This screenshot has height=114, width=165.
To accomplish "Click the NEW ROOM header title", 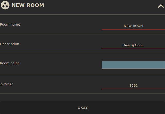I will click(28, 5).
